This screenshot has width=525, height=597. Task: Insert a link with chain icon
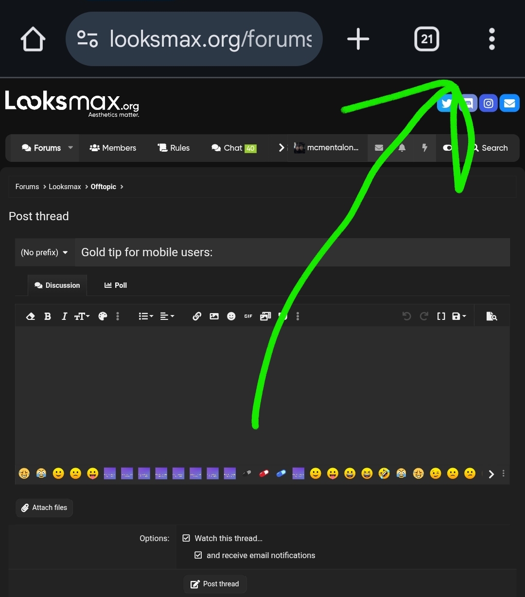click(x=197, y=316)
